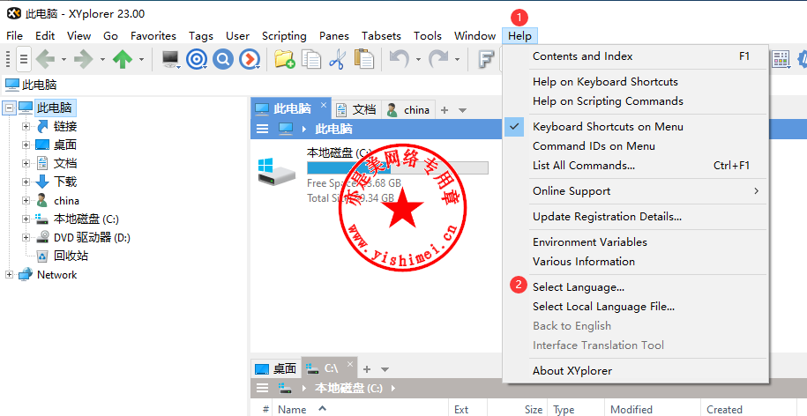This screenshot has width=807, height=416.
Task: Go up one level with green arrow
Action: coord(123,59)
